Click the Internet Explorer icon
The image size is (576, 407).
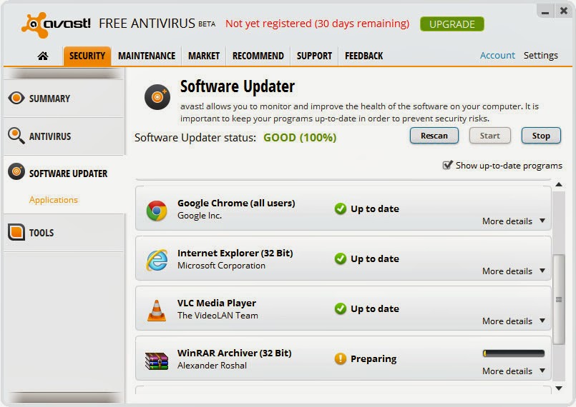[157, 260]
